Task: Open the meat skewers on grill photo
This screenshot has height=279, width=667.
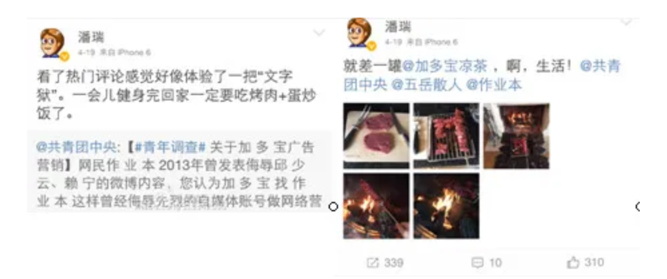Action: pyautogui.click(x=447, y=135)
